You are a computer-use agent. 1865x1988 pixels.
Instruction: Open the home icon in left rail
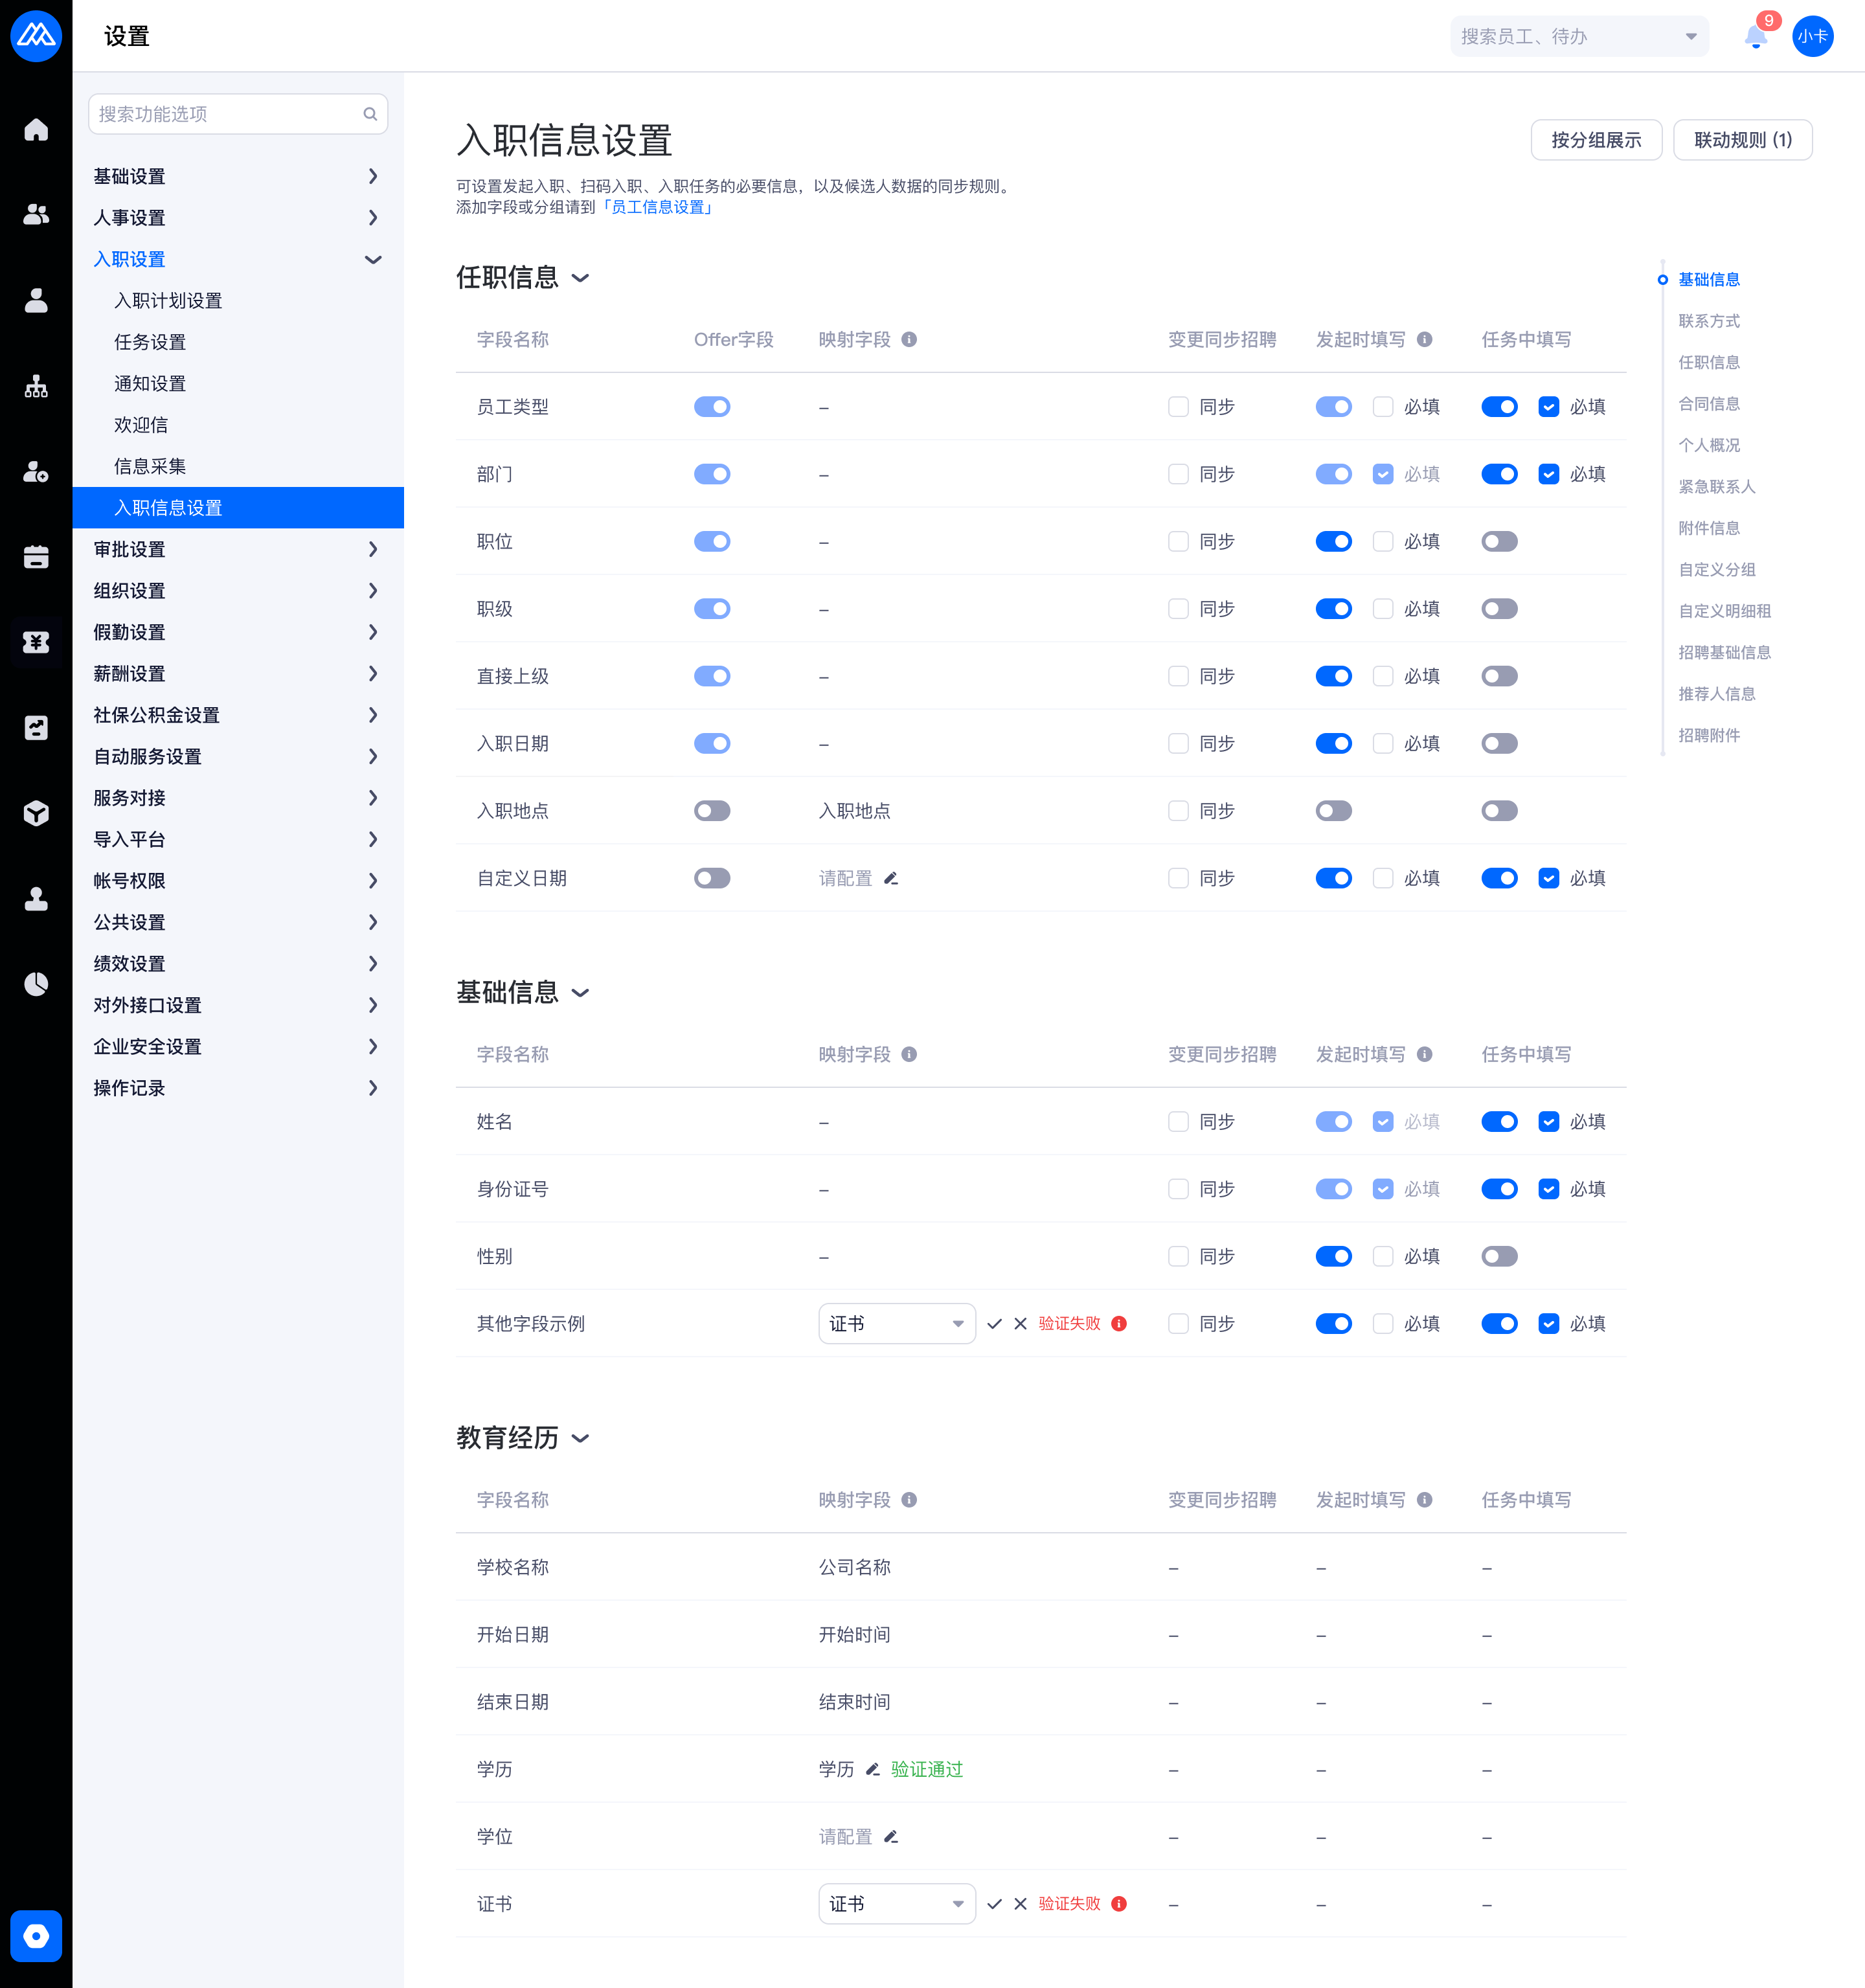tap(36, 130)
